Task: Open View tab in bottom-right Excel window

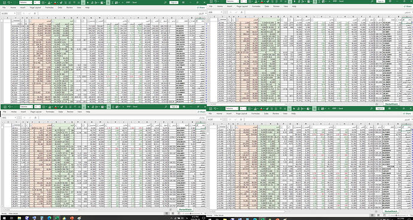Action: tap(285, 113)
